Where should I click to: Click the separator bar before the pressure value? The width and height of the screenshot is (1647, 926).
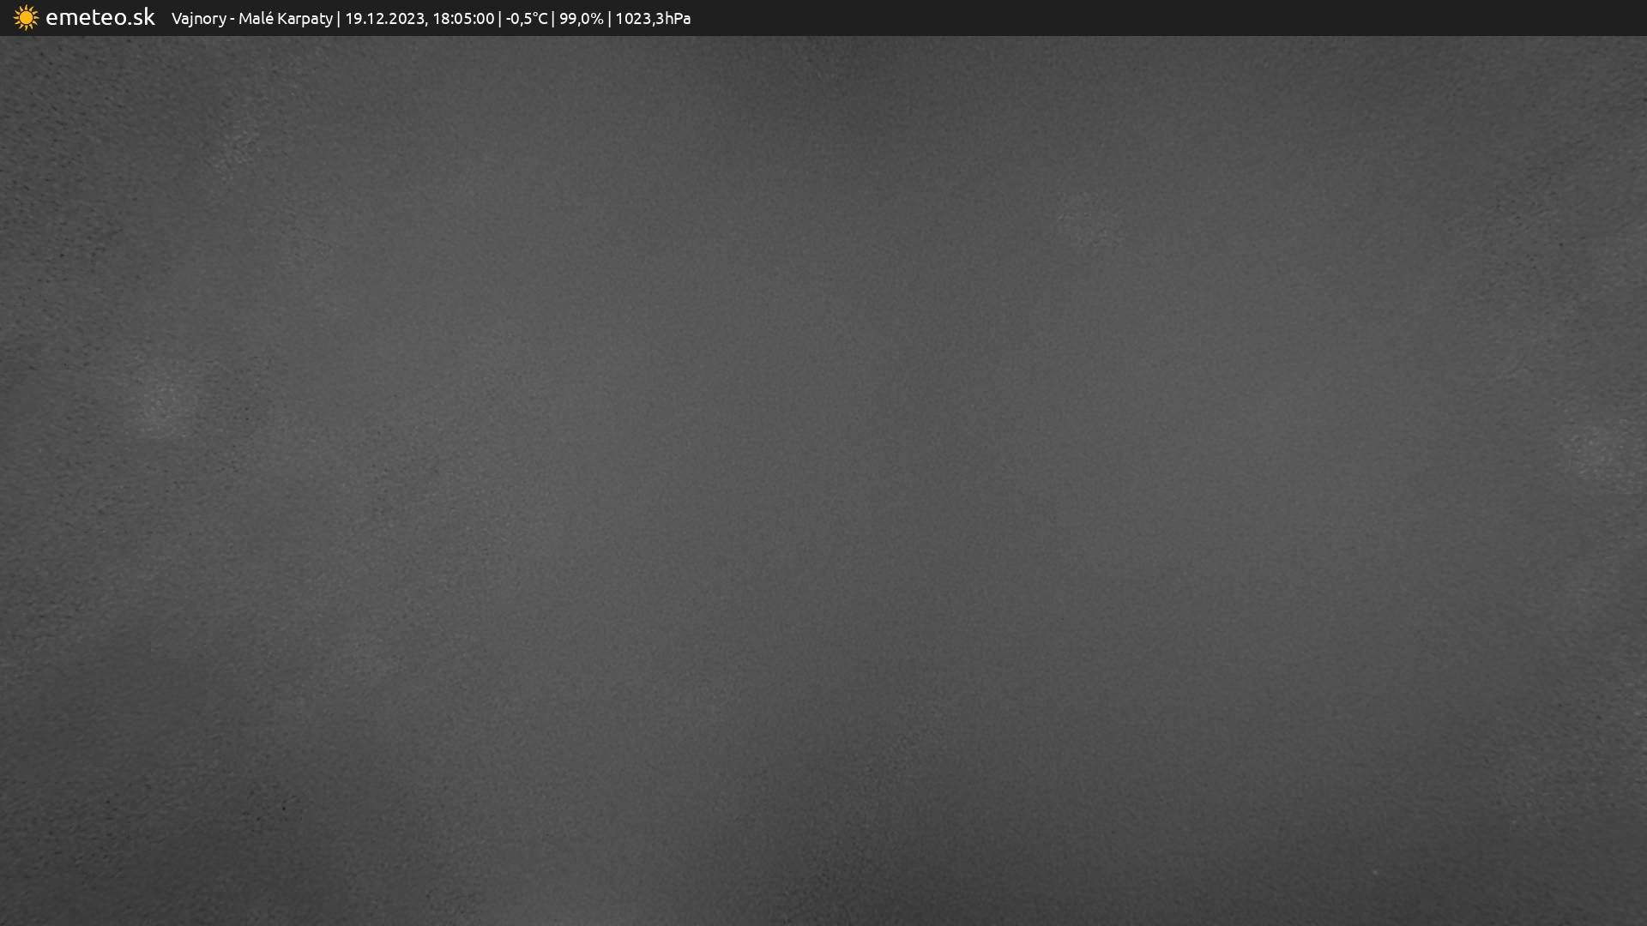[610, 19]
